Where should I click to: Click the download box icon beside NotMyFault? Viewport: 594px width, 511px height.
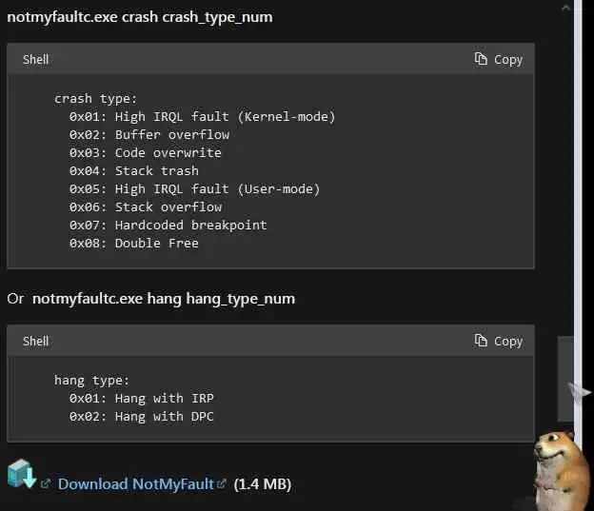(22, 474)
